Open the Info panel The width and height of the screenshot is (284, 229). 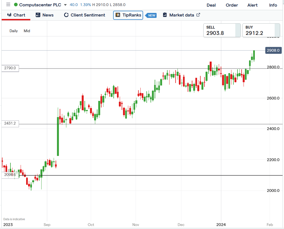[273, 5]
